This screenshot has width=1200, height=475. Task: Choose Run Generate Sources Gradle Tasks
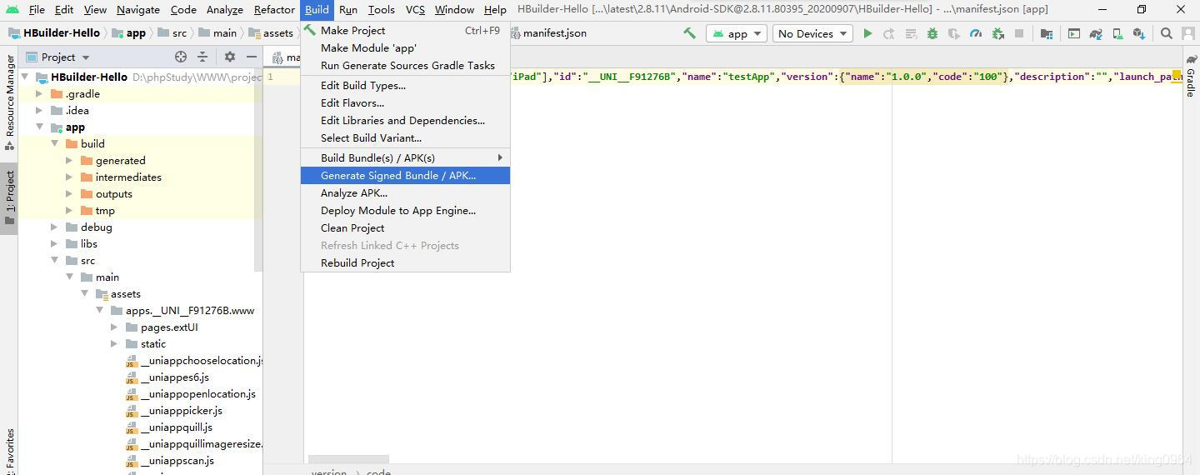point(405,65)
